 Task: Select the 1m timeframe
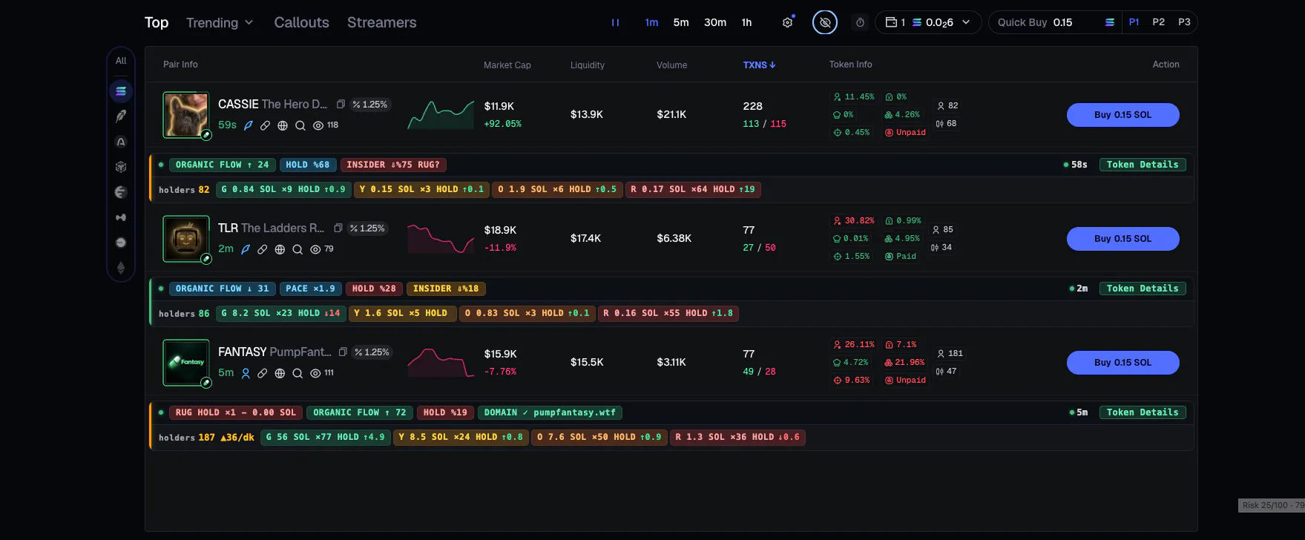(x=651, y=23)
